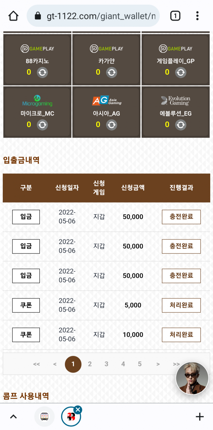Jump to the last page with >>
Viewport: 213px width, 430px height.
pyautogui.click(x=176, y=364)
